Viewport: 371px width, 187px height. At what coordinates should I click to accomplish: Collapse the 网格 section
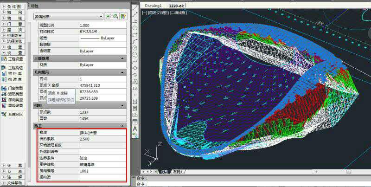pos(122,105)
